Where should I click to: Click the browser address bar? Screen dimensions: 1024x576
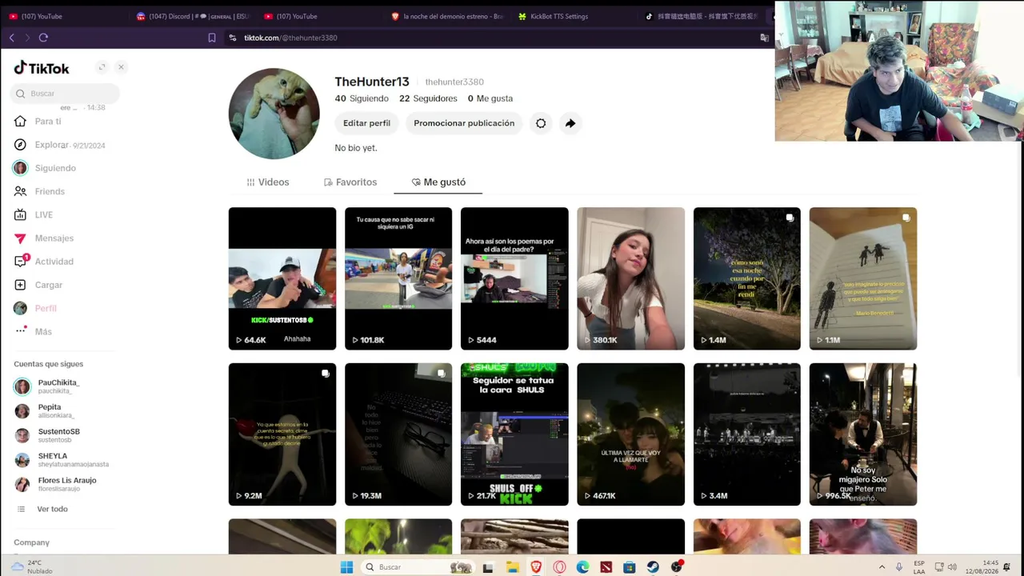pyautogui.click(x=492, y=38)
